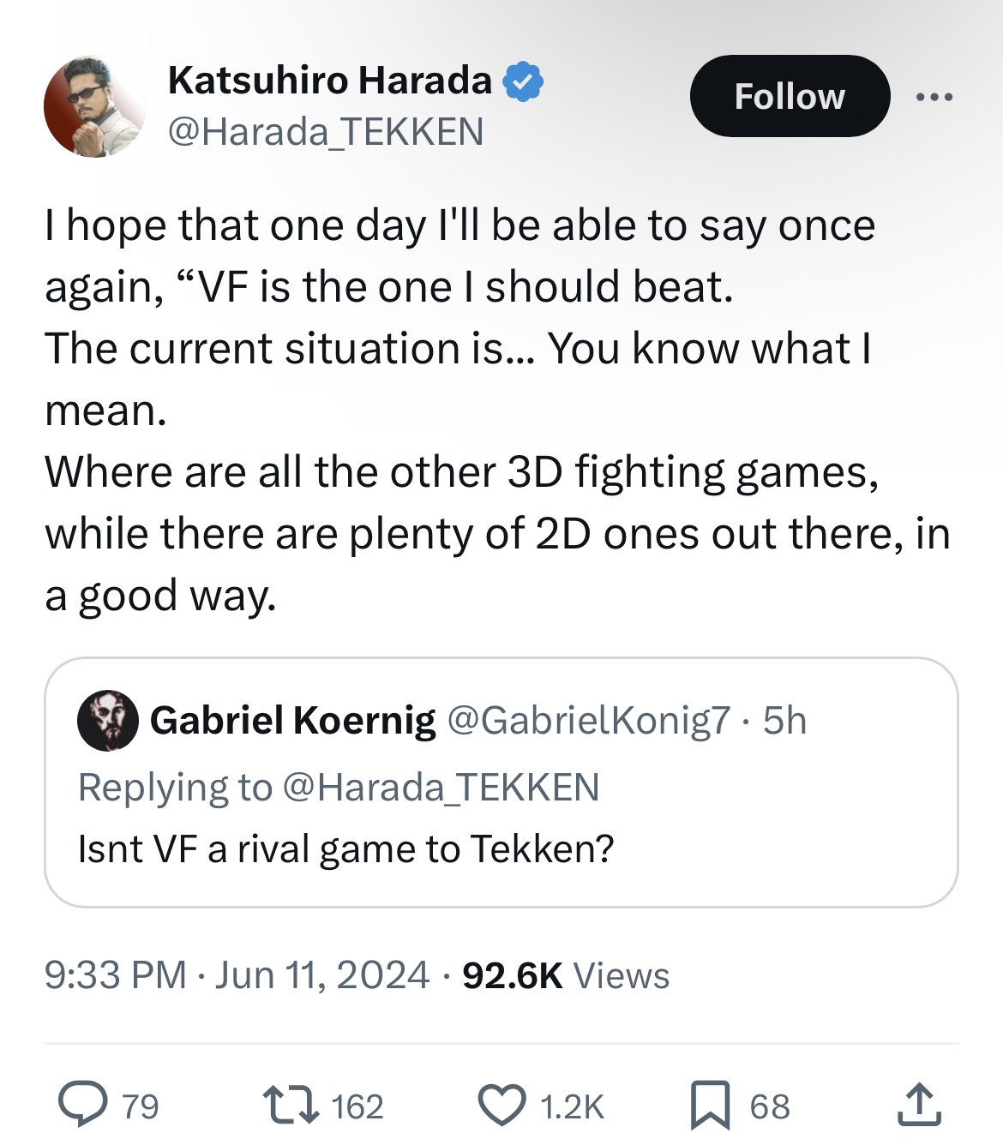The image size is (1003, 1145).
Task: Click the 162 reposts count
Action: (x=357, y=1106)
